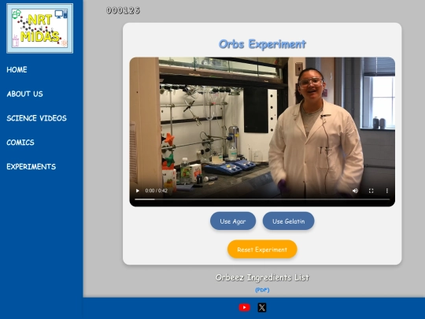425x319 pixels.
Task: Open the SCIENCE VIDEOS section
Action: tap(36, 118)
